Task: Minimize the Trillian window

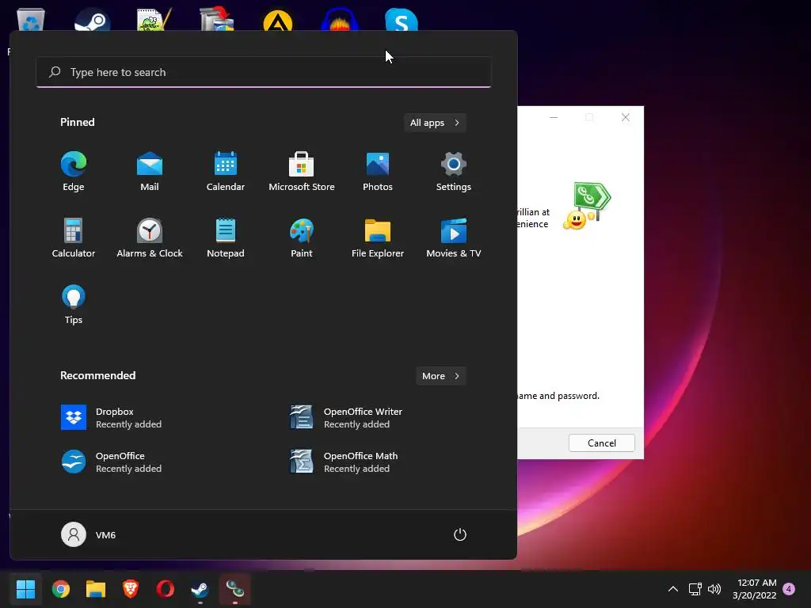Action: pos(554,117)
